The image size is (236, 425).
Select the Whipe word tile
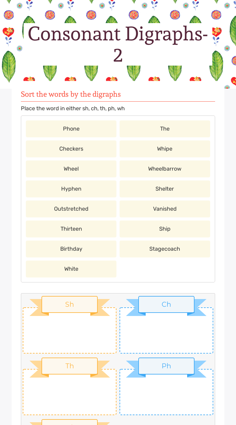pyautogui.click(x=165, y=149)
